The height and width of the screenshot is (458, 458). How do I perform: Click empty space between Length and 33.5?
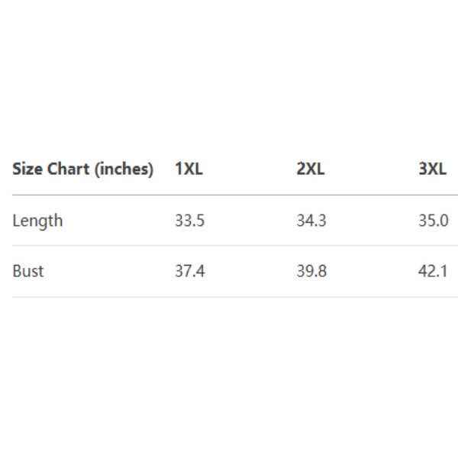pyautogui.click(x=118, y=221)
